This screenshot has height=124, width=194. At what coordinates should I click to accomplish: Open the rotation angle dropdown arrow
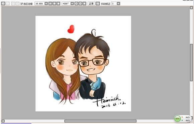point(72,4)
